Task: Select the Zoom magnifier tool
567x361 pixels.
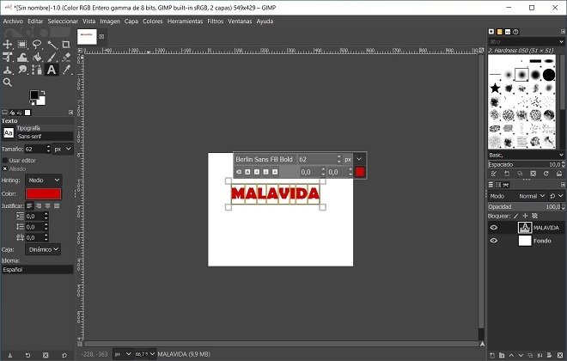Action: coord(7,83)
